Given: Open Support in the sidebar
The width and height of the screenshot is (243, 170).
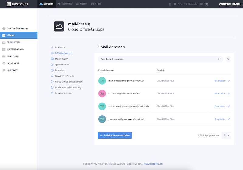Looking at the screenshot, I should click(x=19, y=70).
